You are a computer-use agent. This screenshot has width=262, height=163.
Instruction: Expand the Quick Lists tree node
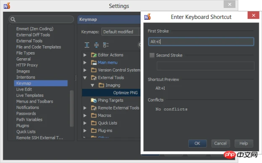pyautogui.click(x=85, y=123)
